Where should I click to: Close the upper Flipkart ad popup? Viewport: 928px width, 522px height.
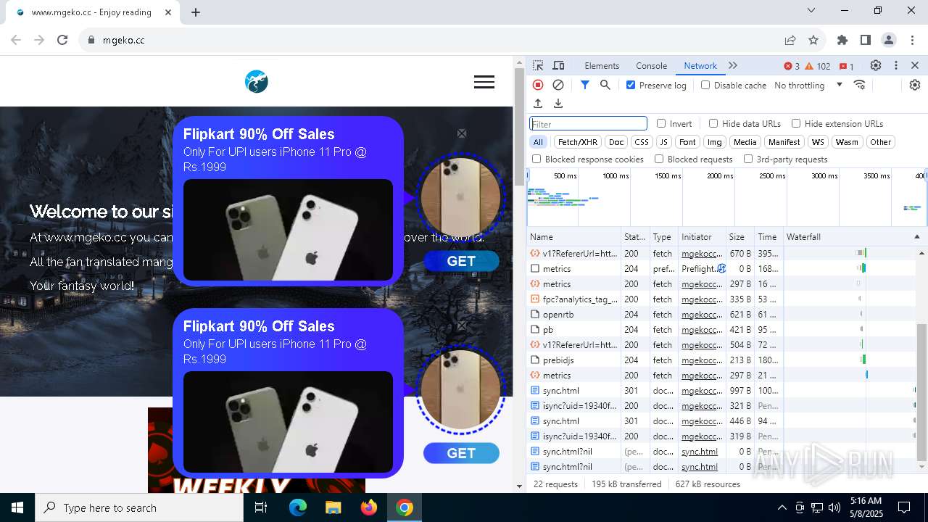coord(462,133)
